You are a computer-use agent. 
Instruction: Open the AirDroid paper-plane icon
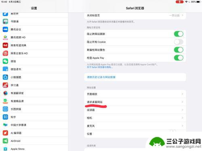tap(5, 141)
